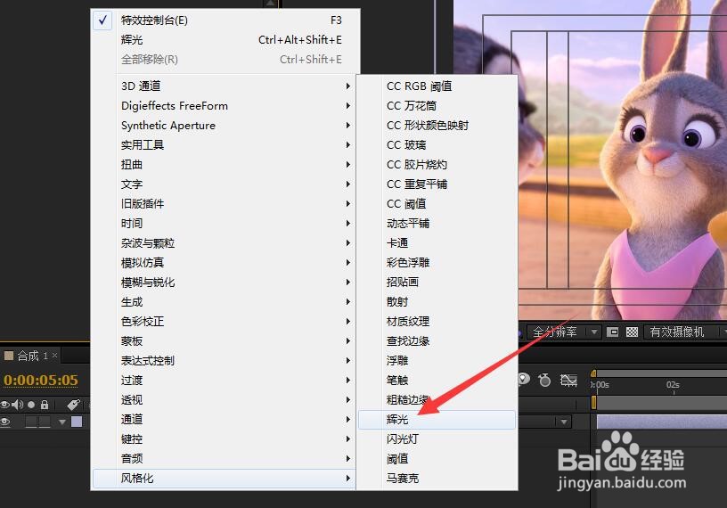The image size is (727, 508).
Task: Open 扭曲 effects category
Action: pyautogui.click(x=225, y=165)
